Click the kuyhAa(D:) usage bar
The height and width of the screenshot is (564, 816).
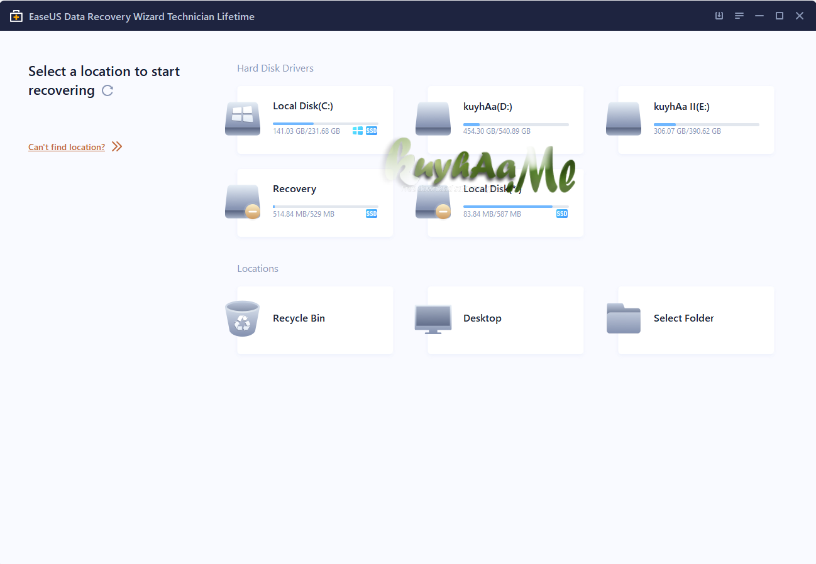coord(516,124)
